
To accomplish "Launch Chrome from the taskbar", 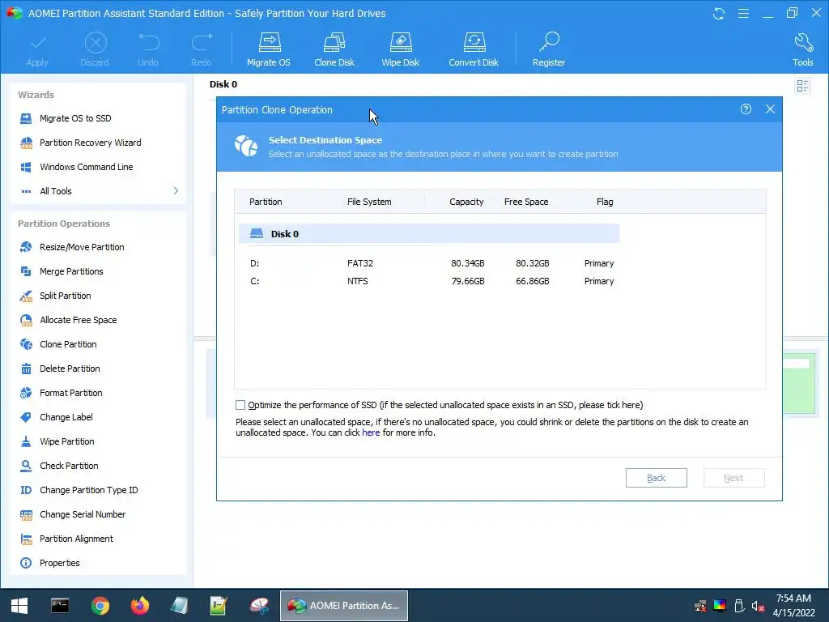I will pos(100,606).
